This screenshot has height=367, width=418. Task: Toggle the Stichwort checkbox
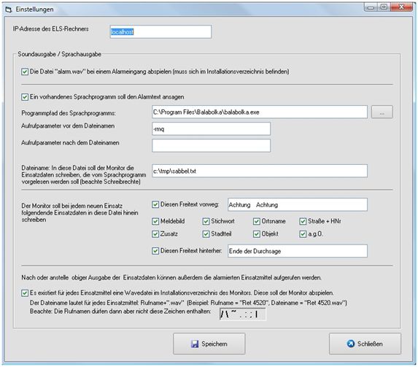click(206, 221)
